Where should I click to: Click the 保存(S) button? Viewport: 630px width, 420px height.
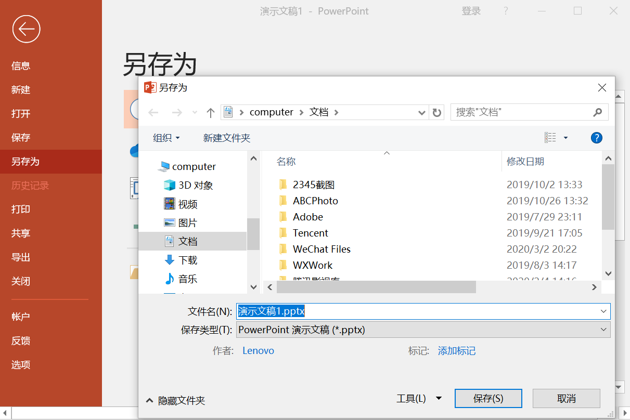[488, 399]
